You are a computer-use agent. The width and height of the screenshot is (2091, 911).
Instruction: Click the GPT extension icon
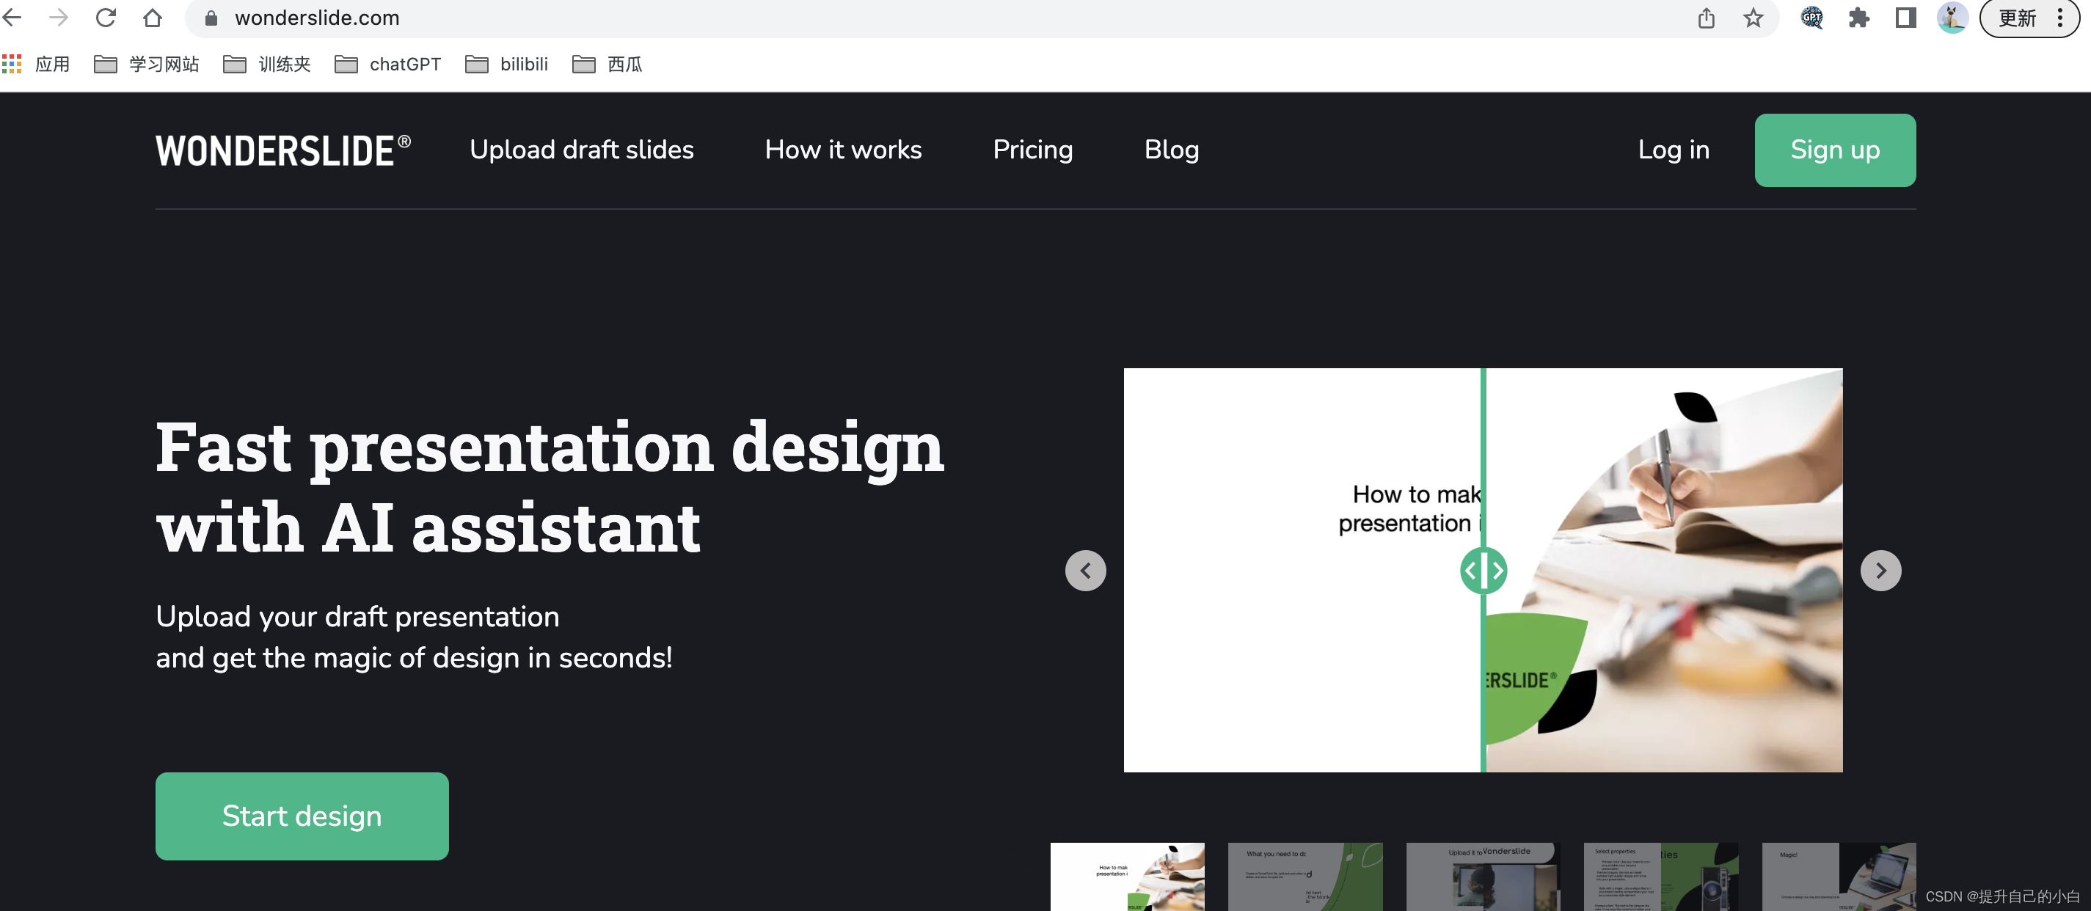tap(1811, 18)
